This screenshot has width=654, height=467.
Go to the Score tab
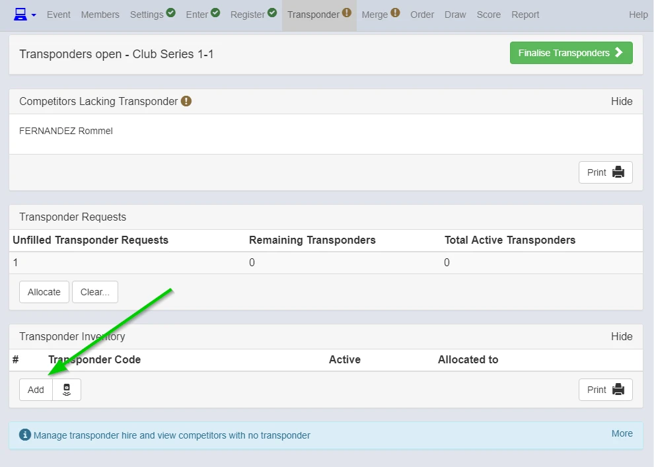488,15
